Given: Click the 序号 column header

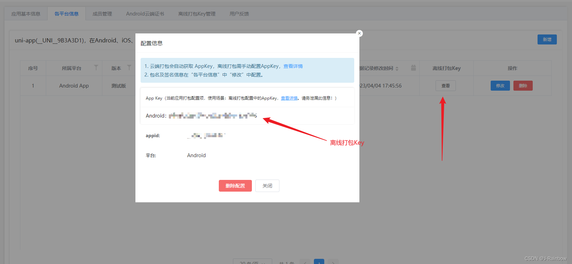Looking at the screenshot, I should click(33, 68).
